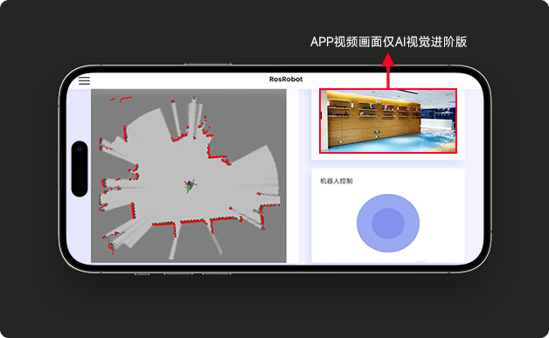Click the APP视频画面仅AI视觉进阶版 caption
The height and width of the screenshot is (338, 549).
[388, 42]
